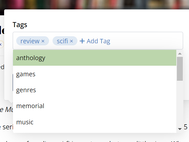Click the scroll up arrow in the tag list
This screenshot has width=189, height=142.
point(180,54)
